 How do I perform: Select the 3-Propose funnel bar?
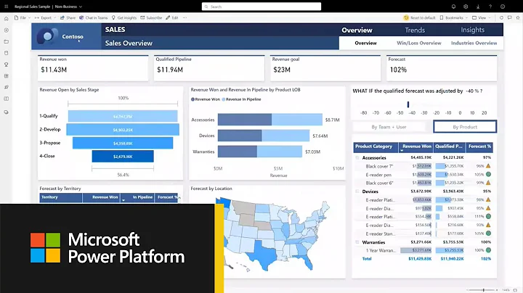click(123, 143)
